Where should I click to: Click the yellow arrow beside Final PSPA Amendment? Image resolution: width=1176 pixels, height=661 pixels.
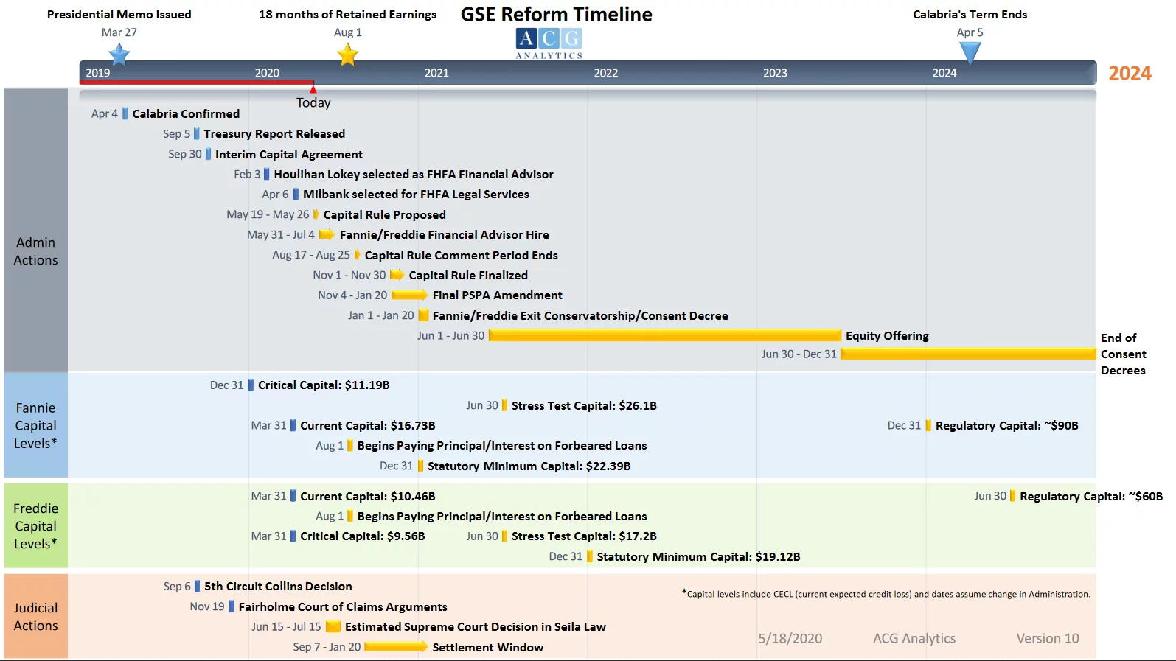click(409, 295)
